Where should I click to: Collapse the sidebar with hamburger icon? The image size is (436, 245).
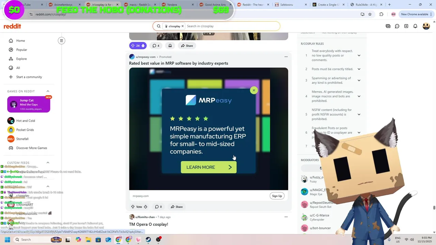pyautogui.click(x=61, y=40)
